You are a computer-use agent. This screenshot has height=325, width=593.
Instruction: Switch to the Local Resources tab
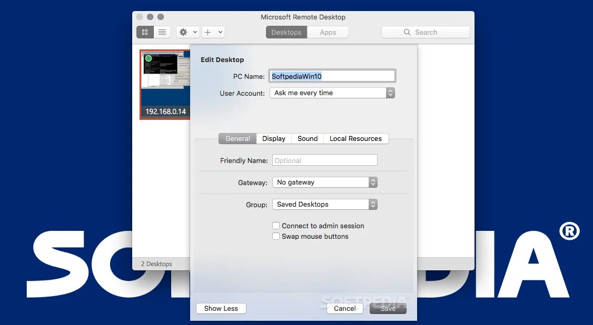[x=355, y=138]
